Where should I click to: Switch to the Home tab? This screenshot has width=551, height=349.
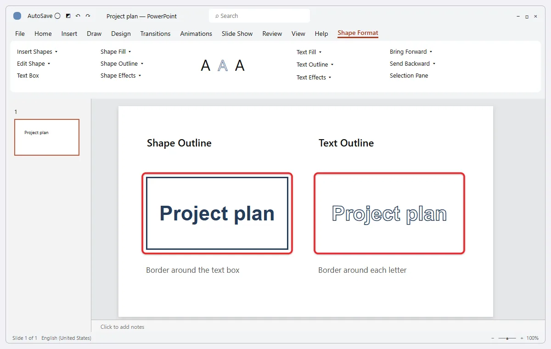[x=43, y=34]
